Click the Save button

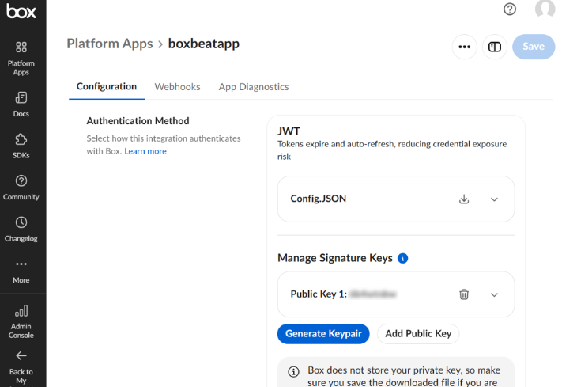(534, 47)
